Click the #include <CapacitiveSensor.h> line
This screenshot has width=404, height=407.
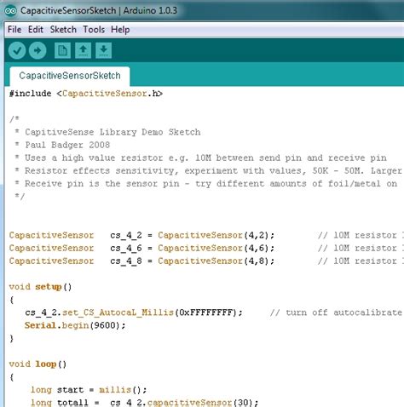coord(86,94)
